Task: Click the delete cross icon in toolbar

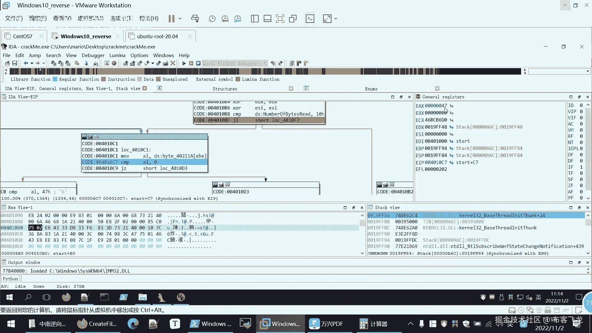Action: click(x=173, y=63)
